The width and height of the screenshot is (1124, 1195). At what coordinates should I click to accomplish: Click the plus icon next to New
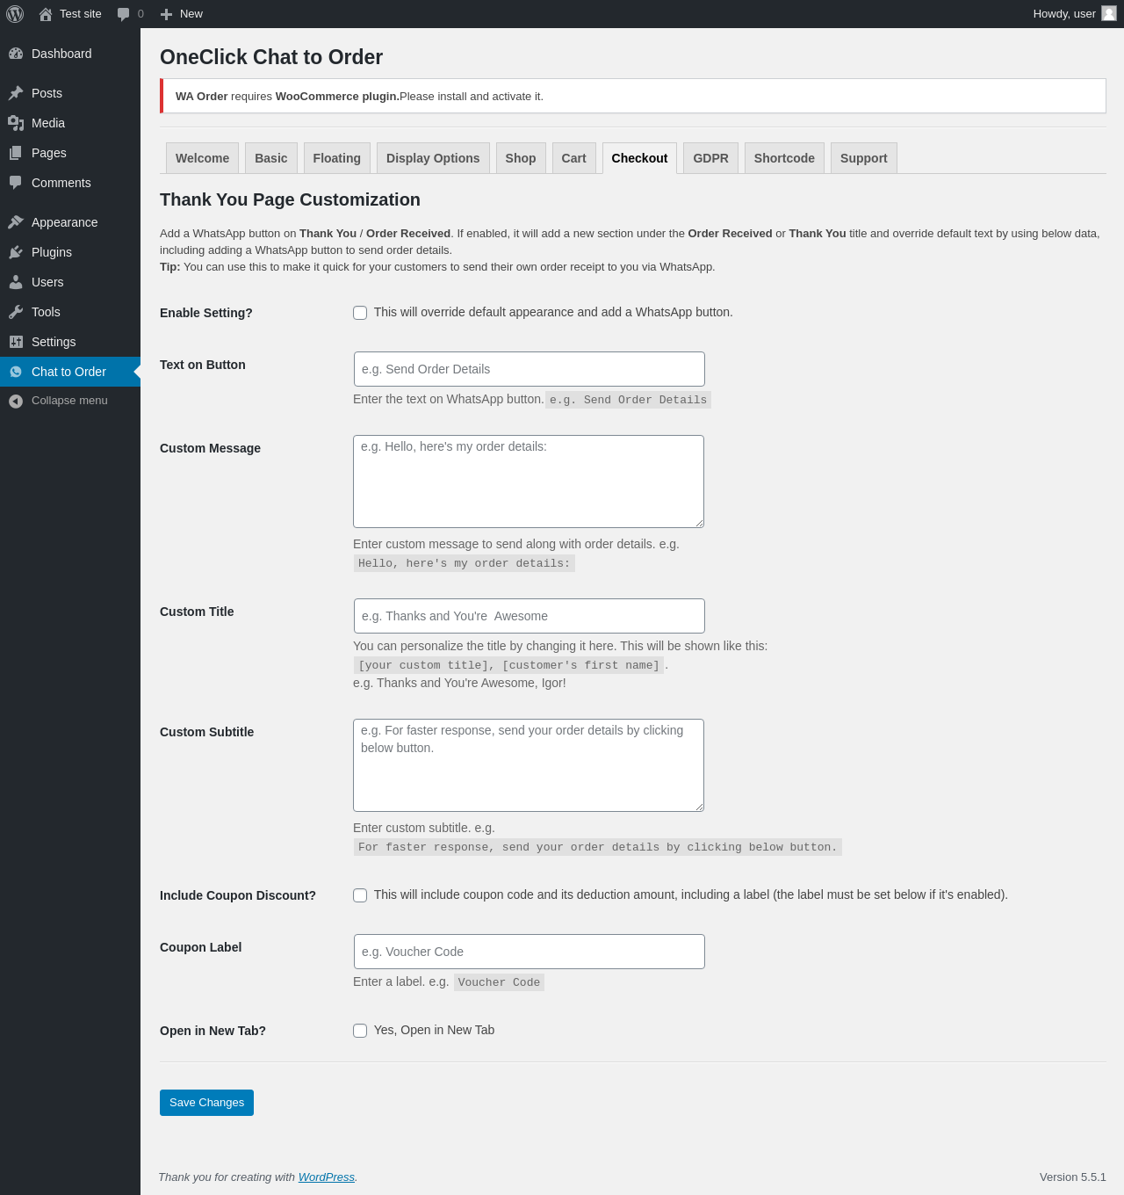point(166,14)
